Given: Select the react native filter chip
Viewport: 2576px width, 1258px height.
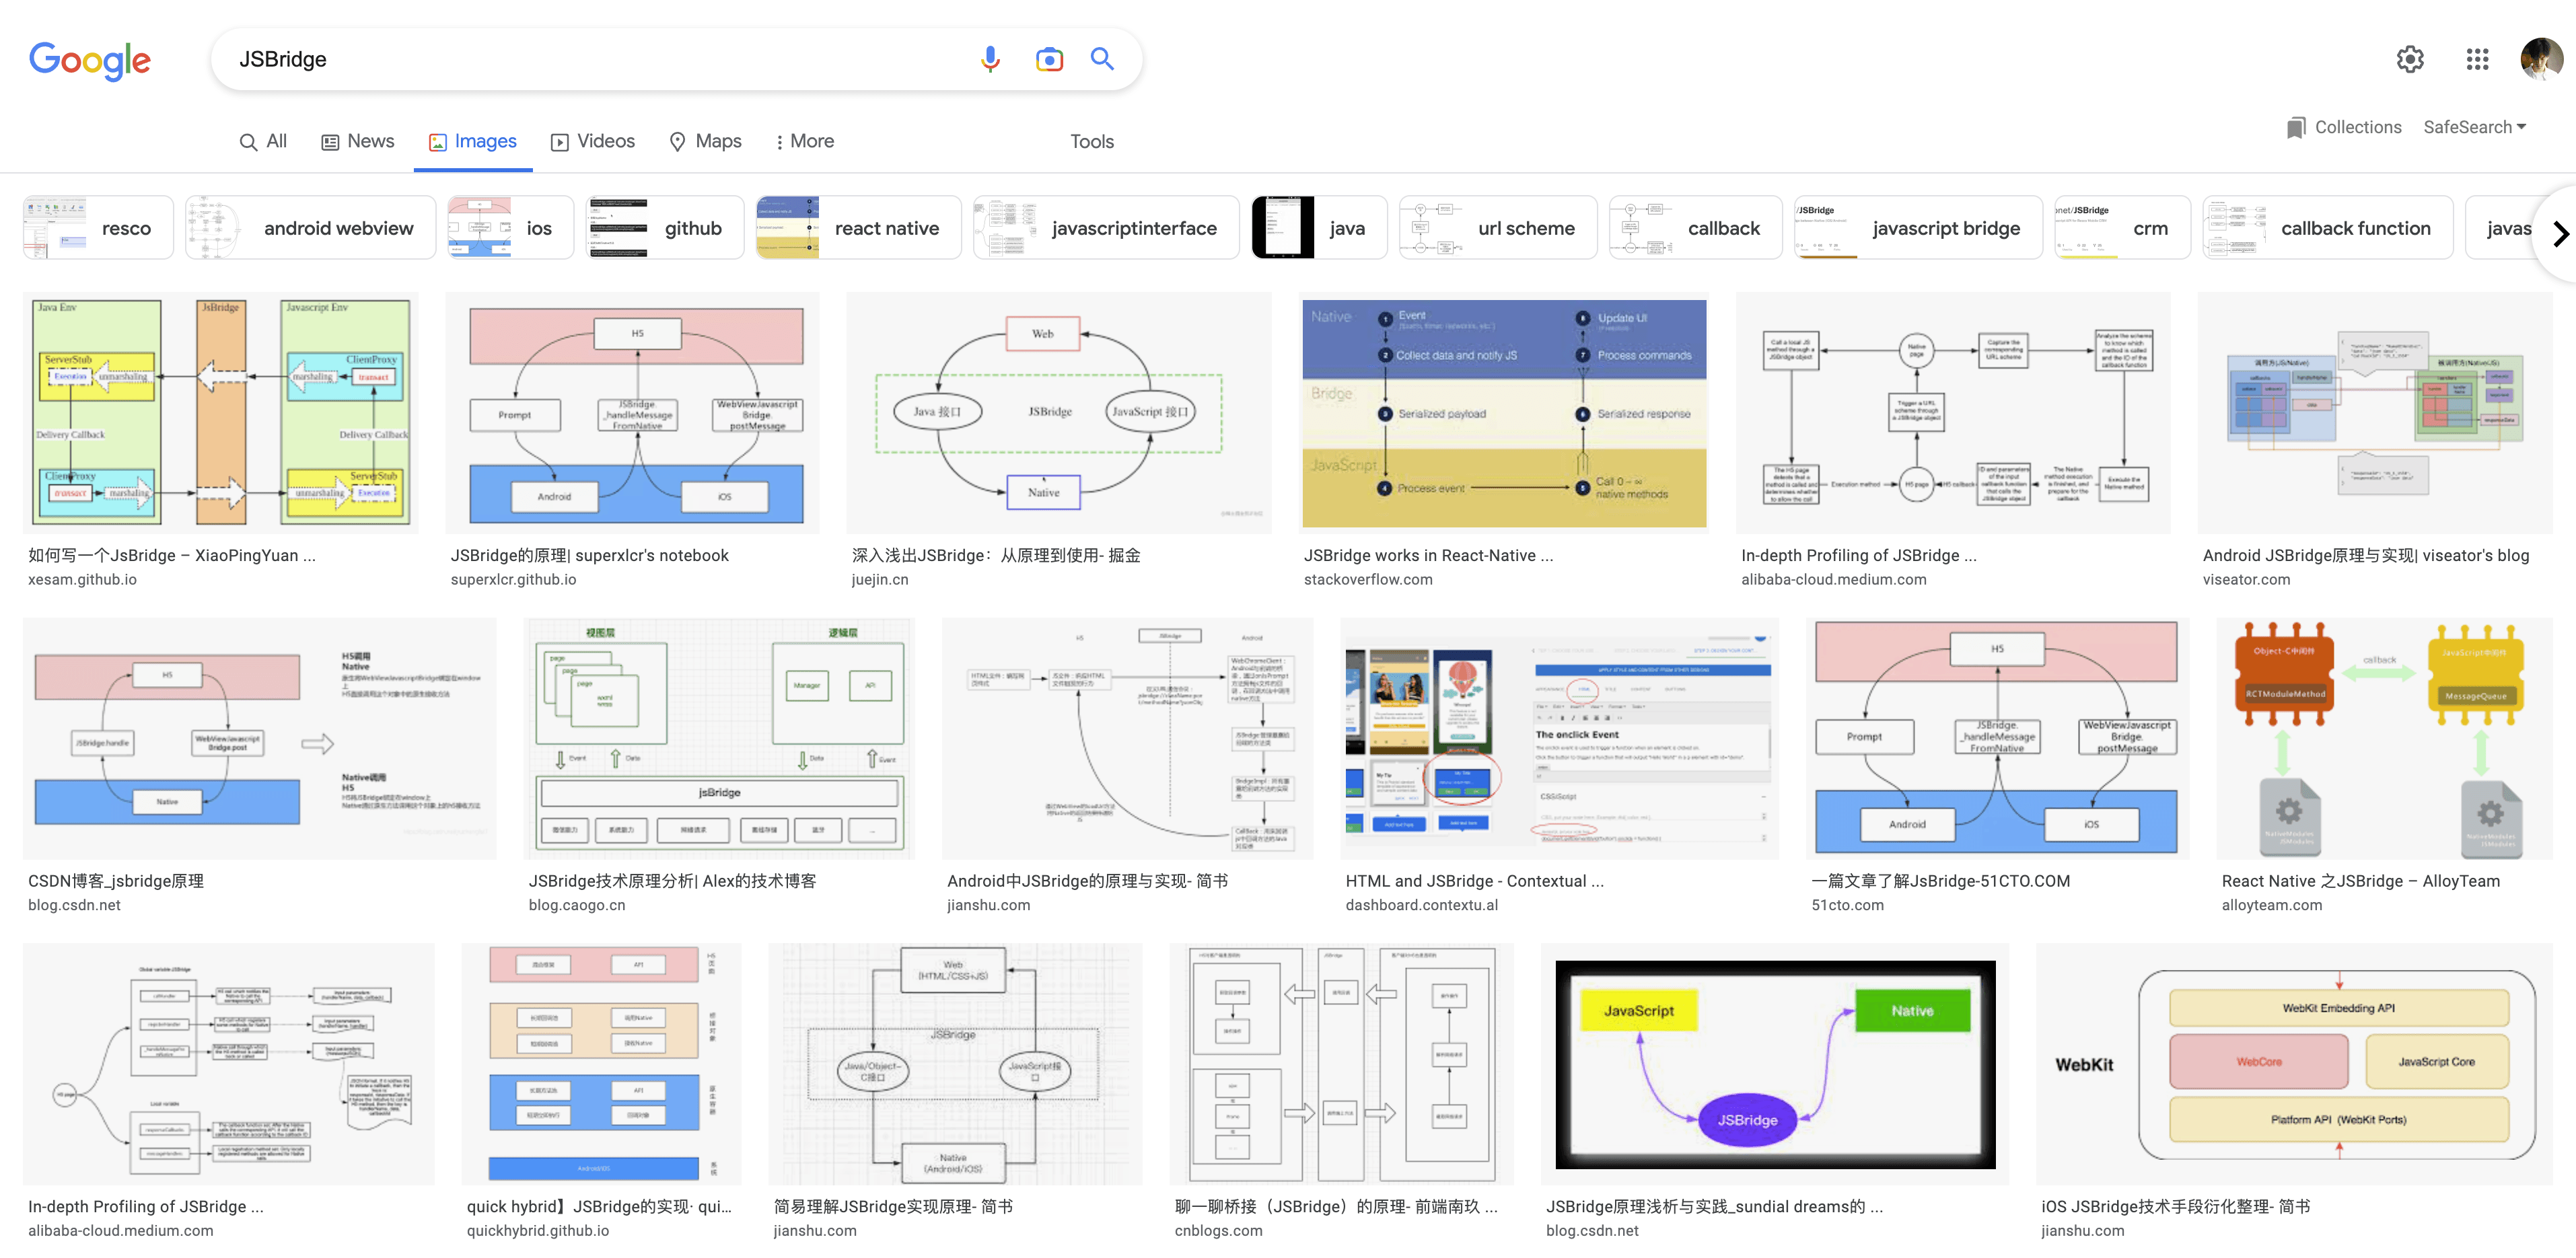Looking at the screenshot, I should [x=859, y=228].
